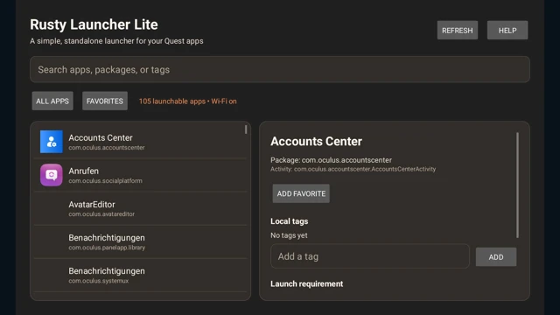
Task: Click the Anrufen purple chat icon
Action: pyautogui.click(x=52, y=175)
